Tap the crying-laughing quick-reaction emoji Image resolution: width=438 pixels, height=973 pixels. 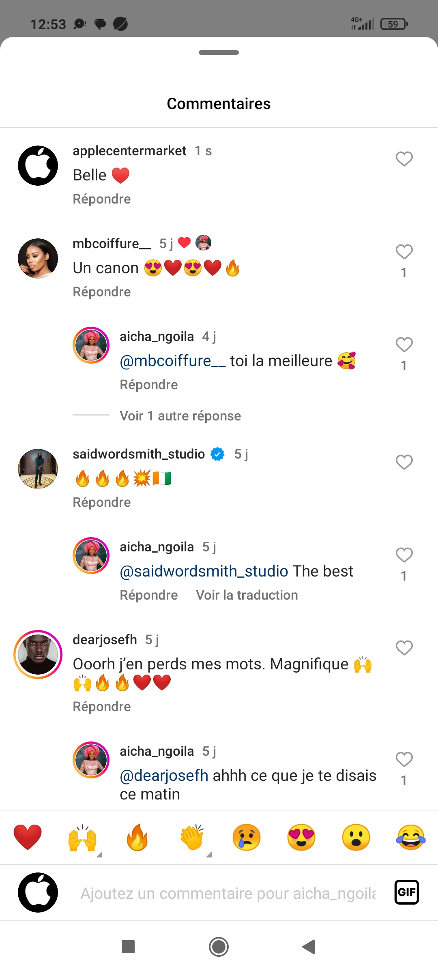click(411, 837)
